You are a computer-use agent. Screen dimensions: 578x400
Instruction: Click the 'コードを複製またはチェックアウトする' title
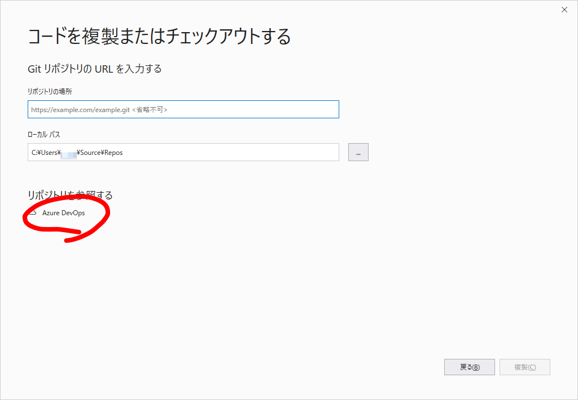point(159,37)
